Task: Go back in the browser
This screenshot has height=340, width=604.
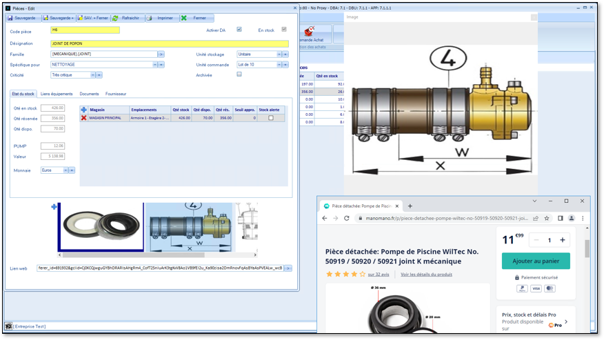Action: point(325,218)
